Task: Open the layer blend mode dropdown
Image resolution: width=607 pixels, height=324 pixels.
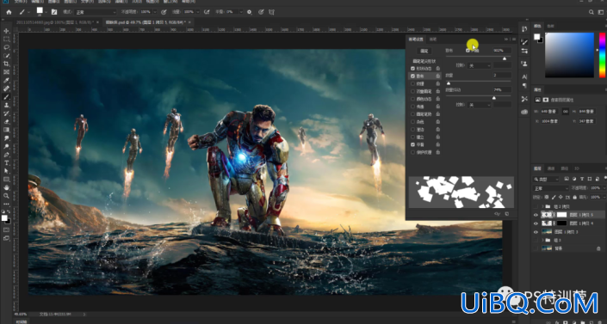Action: pyautogui.click(x=551, y=188)
